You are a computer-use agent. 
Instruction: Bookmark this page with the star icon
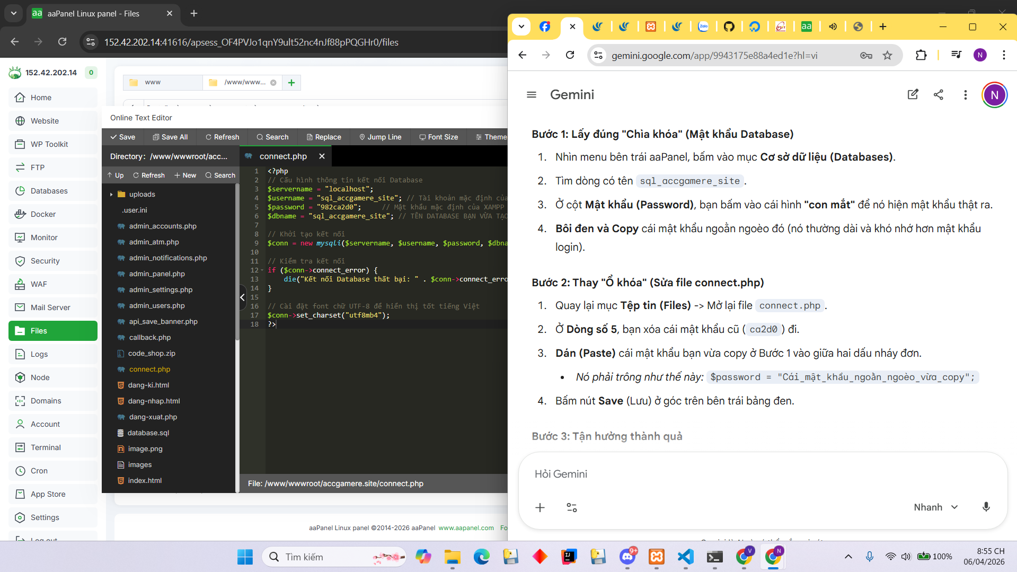(x=887, y=55)
